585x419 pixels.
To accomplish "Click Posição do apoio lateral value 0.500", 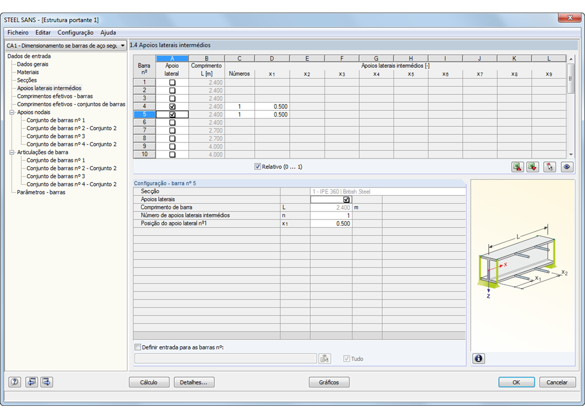I will pos(331,224).
